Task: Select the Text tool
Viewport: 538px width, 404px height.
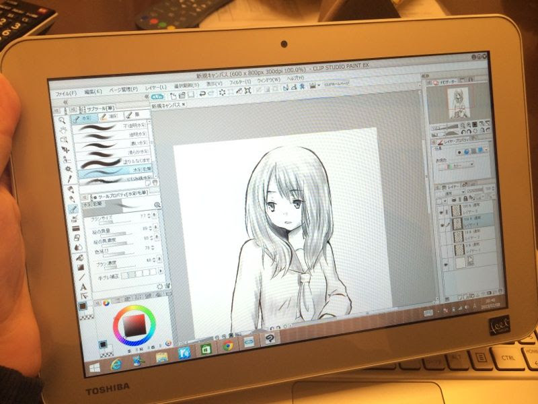Action: coord(83,287)
